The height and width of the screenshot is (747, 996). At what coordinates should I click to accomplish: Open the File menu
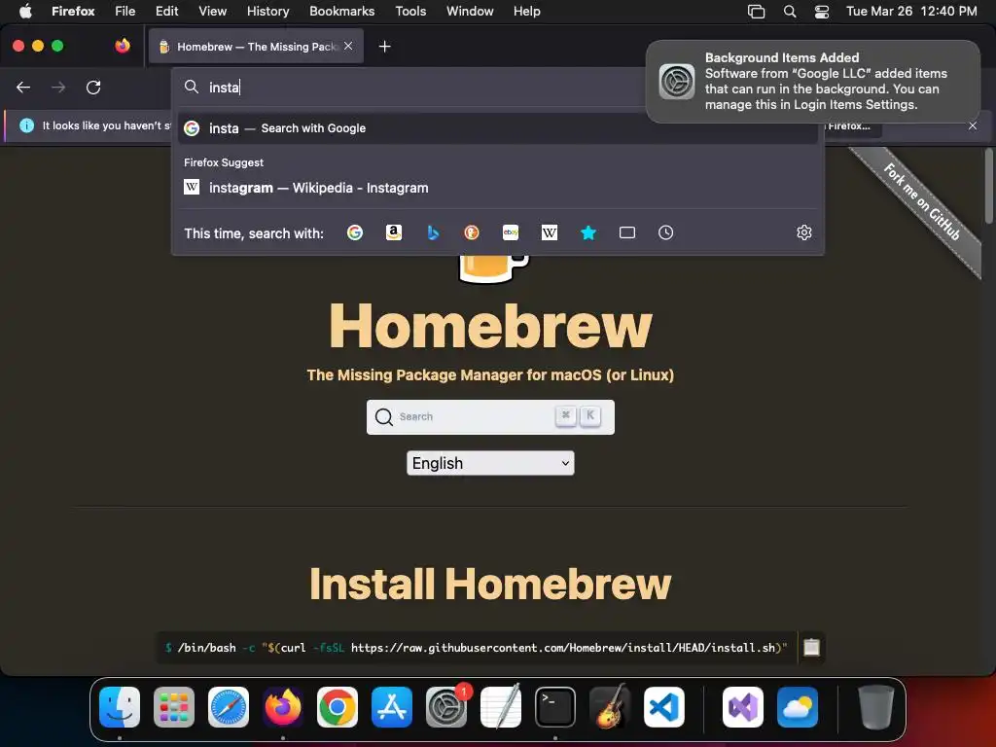coord(125,11)
